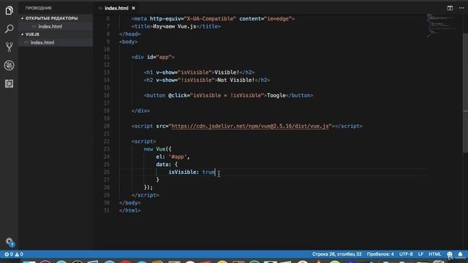Open notifications bell in status bar

pos(460,254)
